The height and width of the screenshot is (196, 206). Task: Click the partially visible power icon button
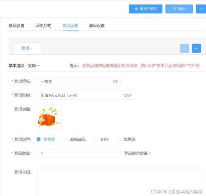click(x=201, y=9)
